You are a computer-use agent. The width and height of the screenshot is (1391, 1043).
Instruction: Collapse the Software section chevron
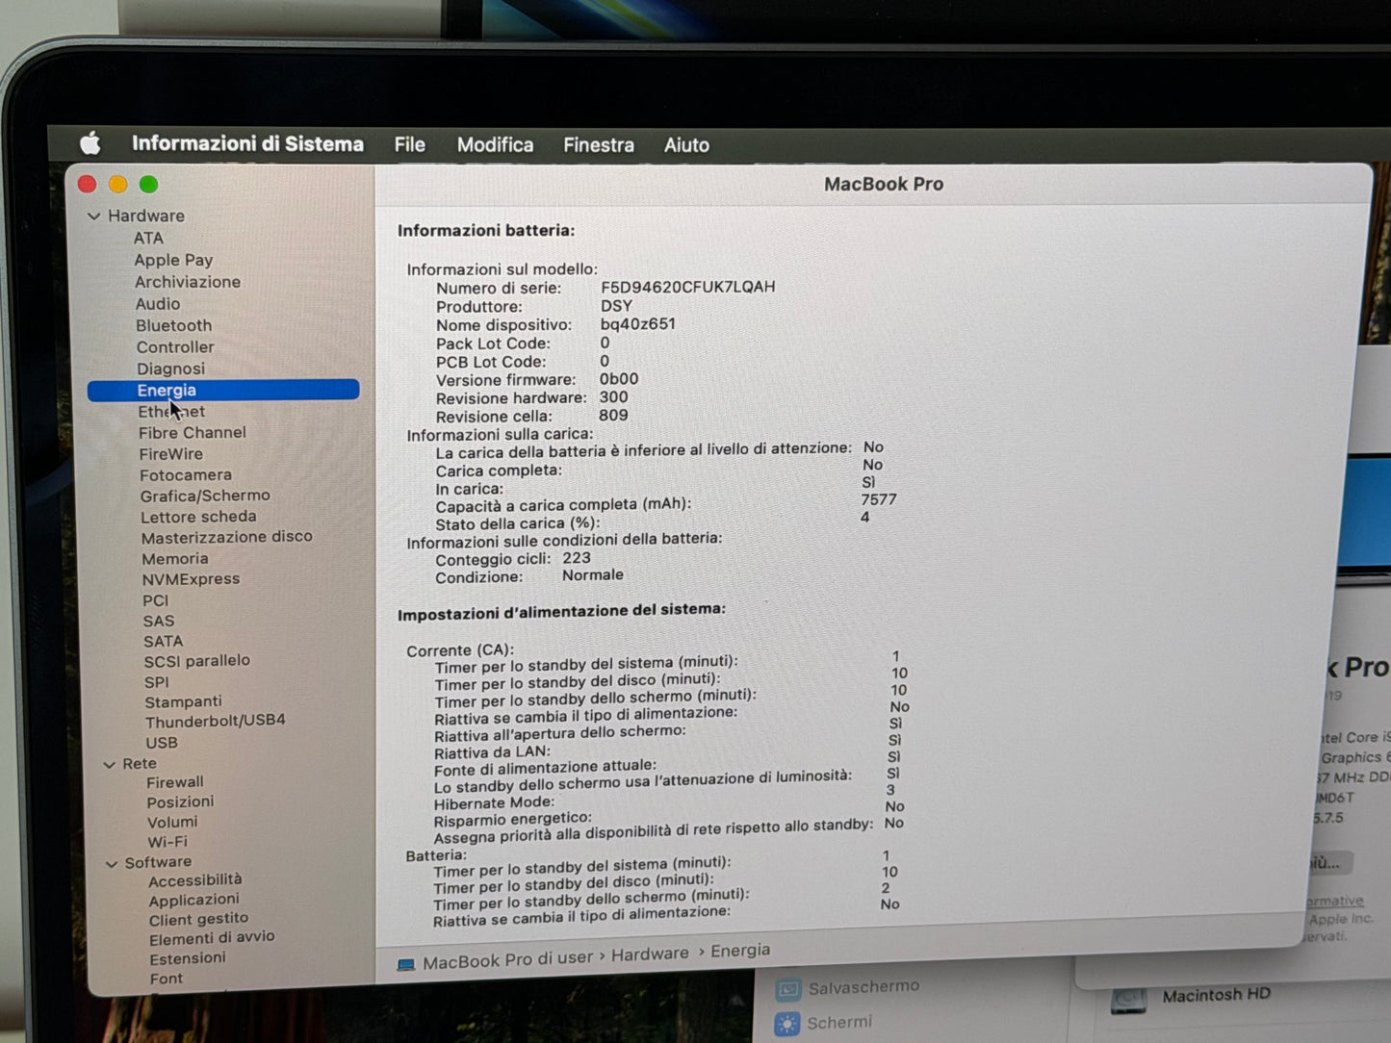[112, 864]
